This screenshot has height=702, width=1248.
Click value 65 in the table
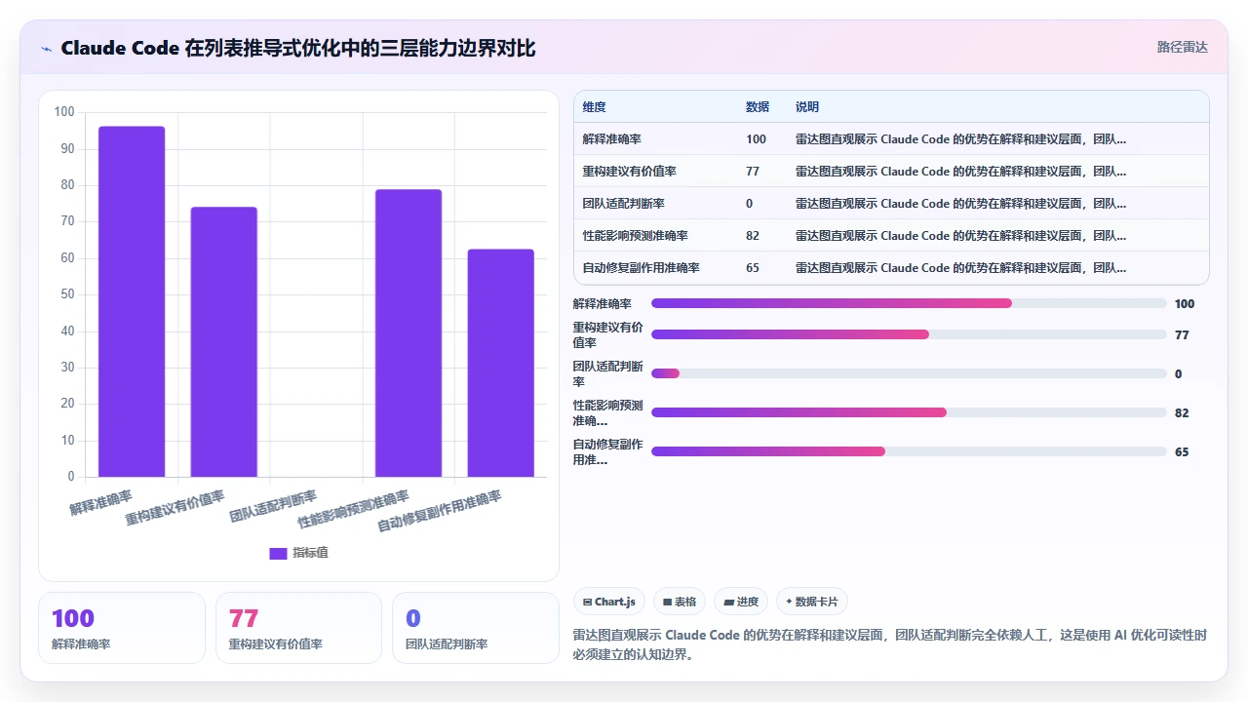pyautogui.click(x=753, y=267)
